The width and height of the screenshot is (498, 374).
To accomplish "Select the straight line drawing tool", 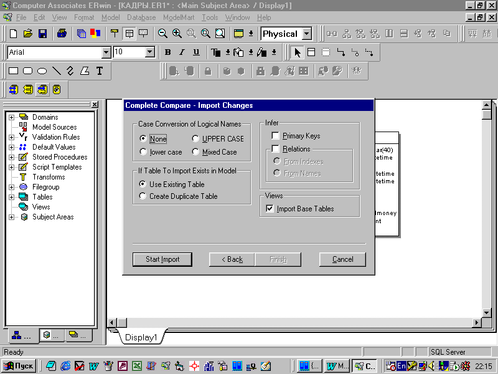I will point(56,71).
